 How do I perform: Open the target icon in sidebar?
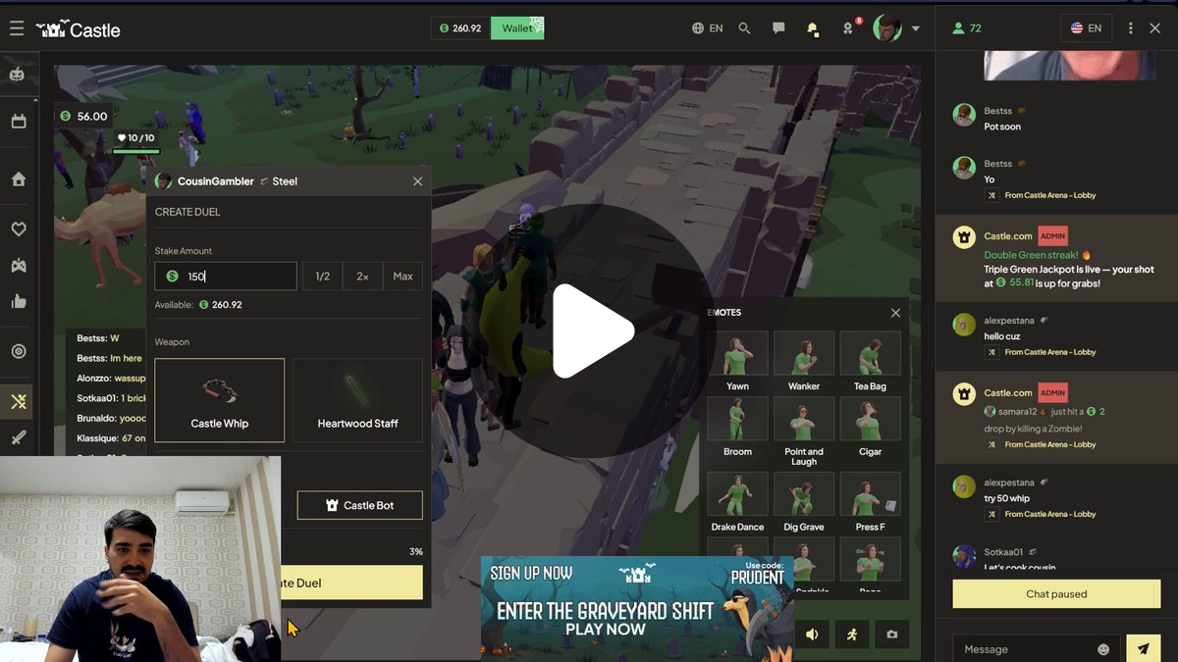coord(18,351)
